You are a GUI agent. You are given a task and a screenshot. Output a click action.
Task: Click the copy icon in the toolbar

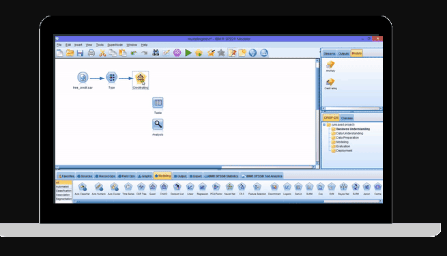[x=113, y=53]
